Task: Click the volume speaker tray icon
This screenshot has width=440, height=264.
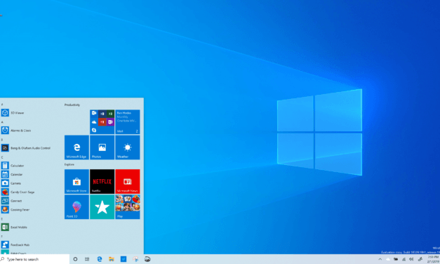Action: tap(411, 259)
